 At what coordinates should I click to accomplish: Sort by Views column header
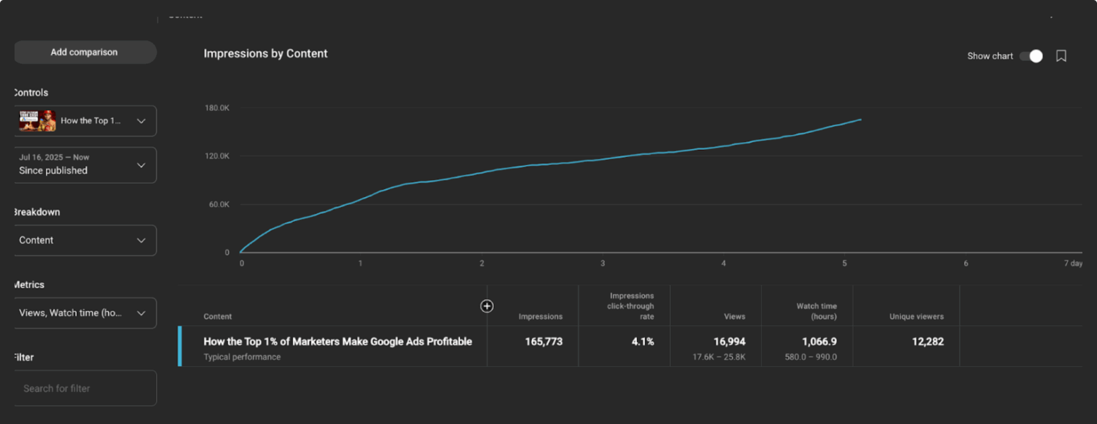pos(734,317)
